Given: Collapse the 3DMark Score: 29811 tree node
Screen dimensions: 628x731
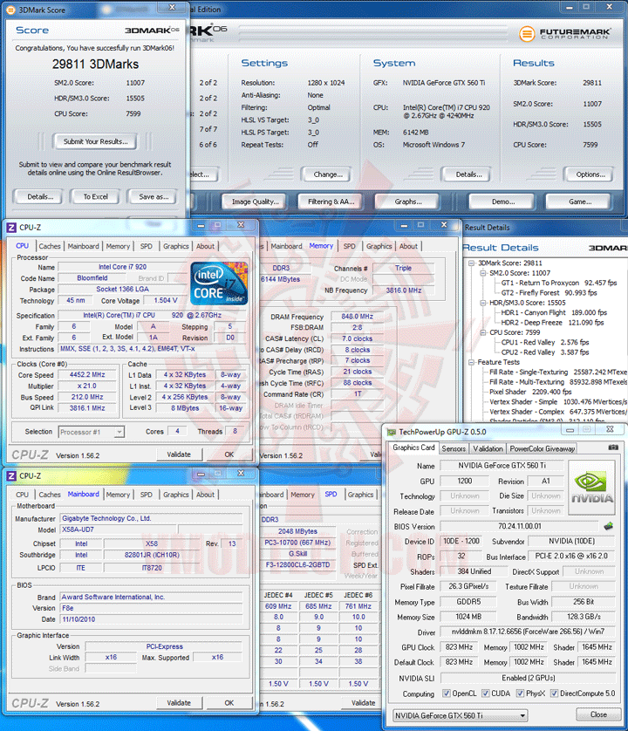Looking at the screenshot, I should [471, 263].
